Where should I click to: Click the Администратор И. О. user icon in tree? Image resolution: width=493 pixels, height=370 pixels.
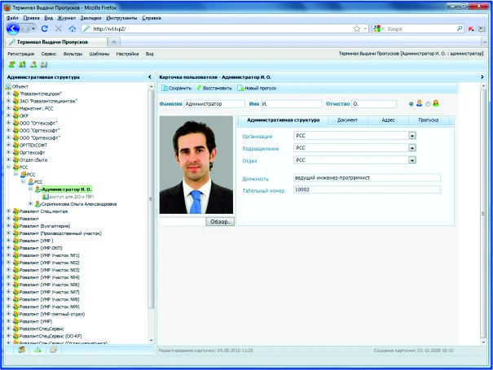[x=37, y=189]
